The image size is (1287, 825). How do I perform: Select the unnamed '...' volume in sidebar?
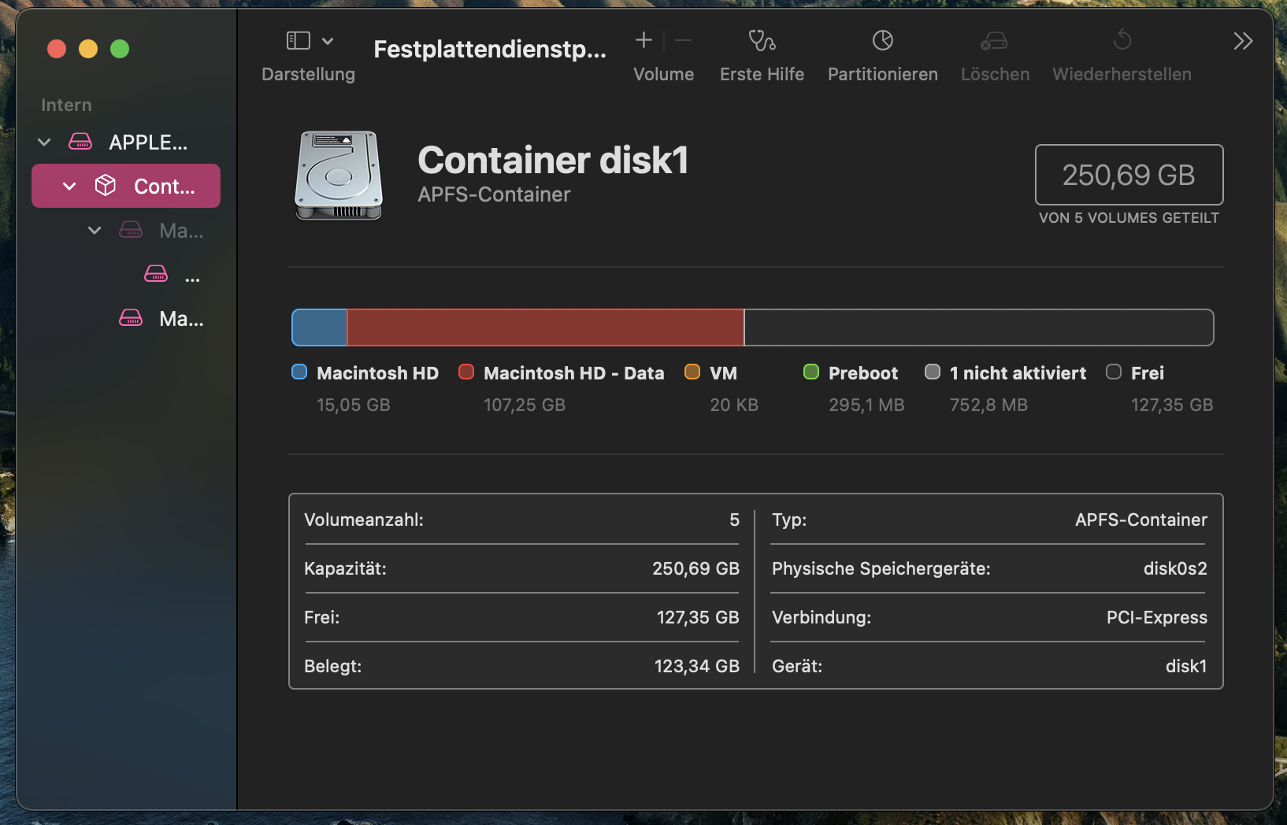191,275
